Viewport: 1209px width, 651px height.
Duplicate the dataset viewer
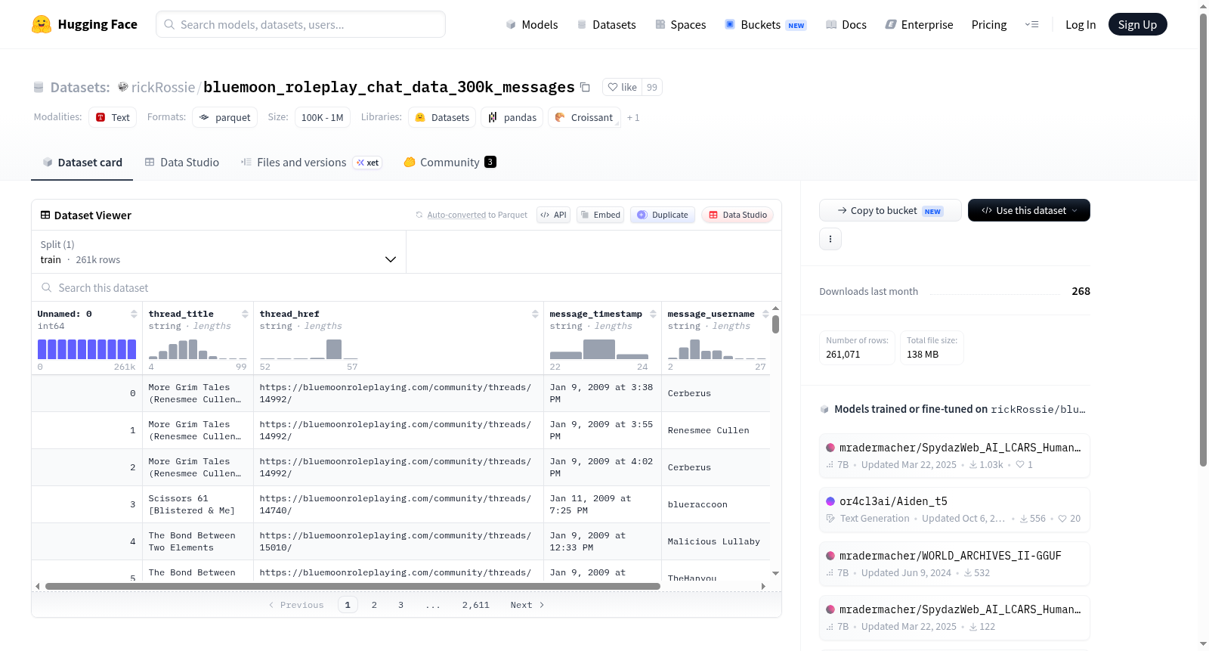tap(663, 215)
